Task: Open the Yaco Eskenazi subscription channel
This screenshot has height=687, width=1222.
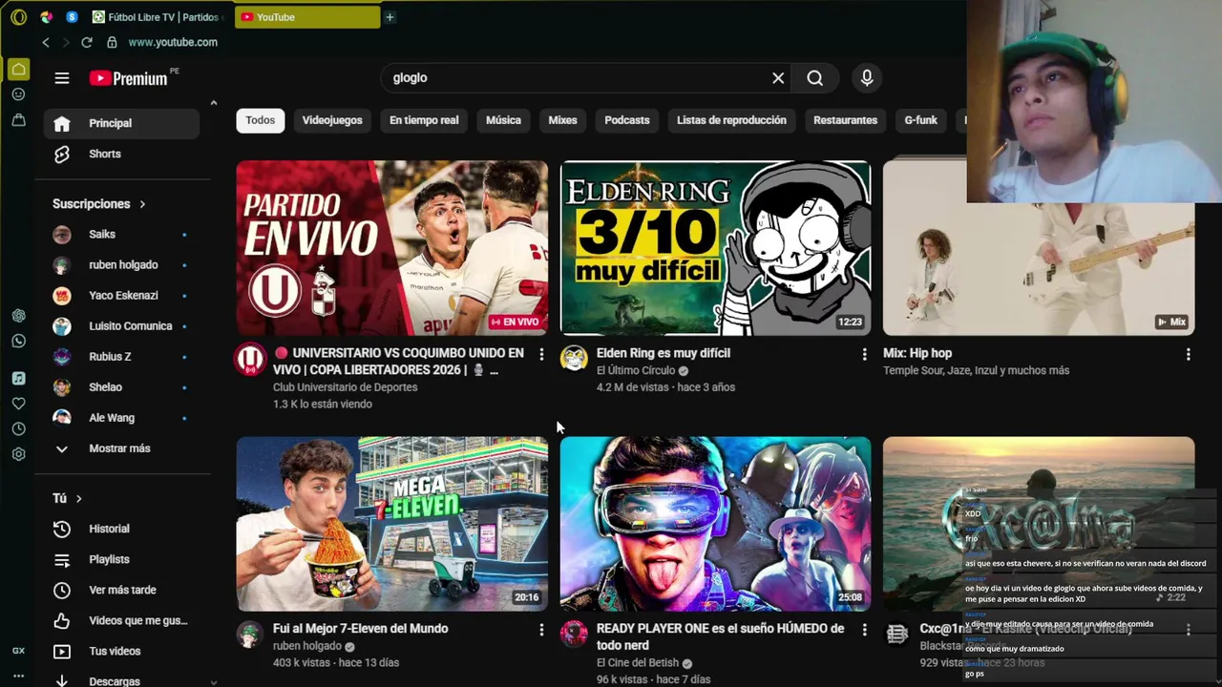Action: [121, 295]
